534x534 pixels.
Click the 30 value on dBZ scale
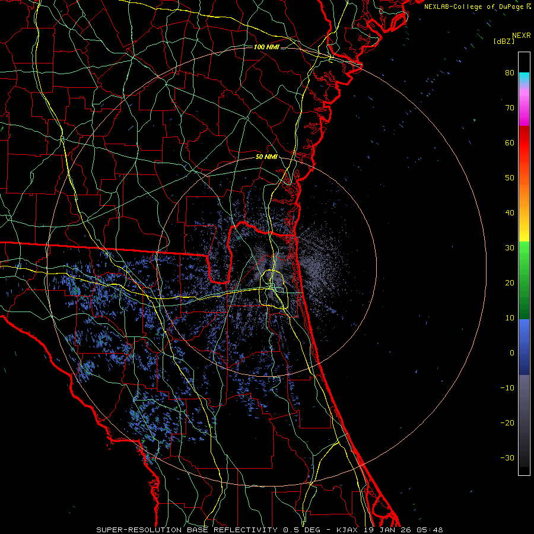click(510, 248)
